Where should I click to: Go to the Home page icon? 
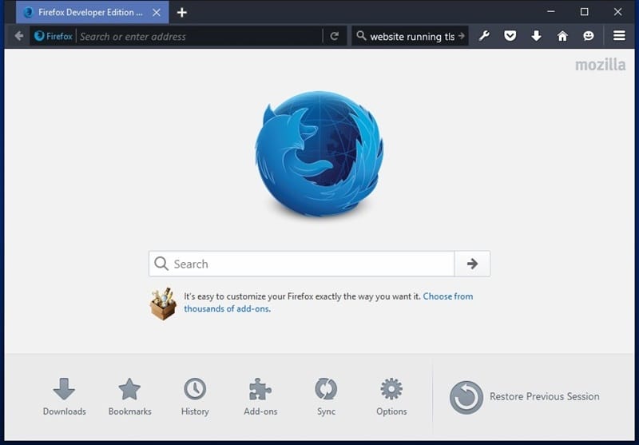tap(562, 36)
